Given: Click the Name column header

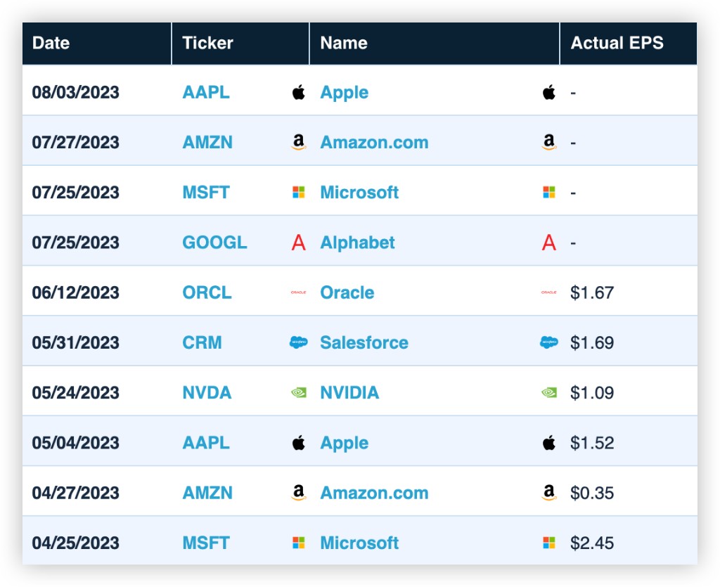Looking at the screenshot, I should click(x=435, y=43).
